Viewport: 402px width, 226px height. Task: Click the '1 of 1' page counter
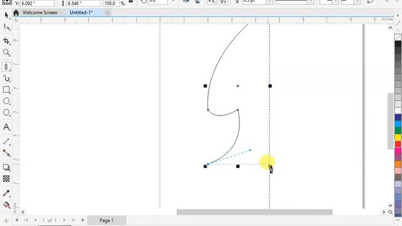(x=50, y=220)
